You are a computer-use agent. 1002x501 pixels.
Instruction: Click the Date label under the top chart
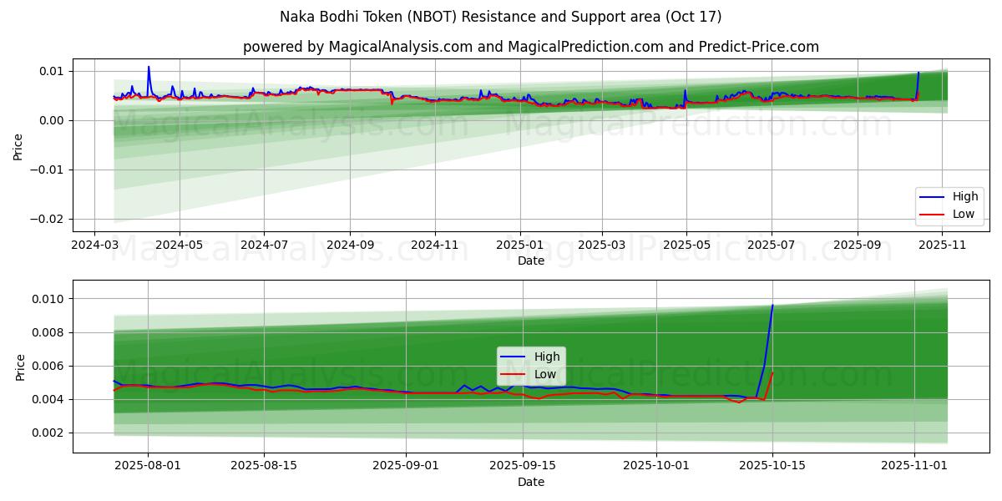[x=530, y=261]
